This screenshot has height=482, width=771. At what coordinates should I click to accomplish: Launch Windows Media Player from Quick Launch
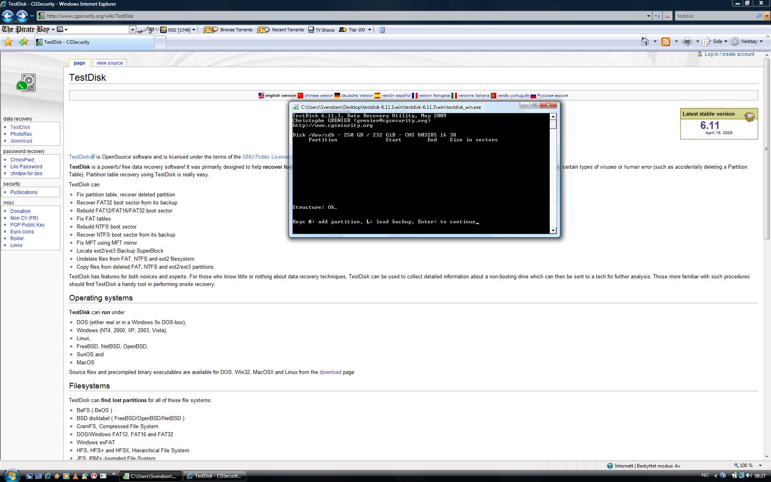(66, 476)
